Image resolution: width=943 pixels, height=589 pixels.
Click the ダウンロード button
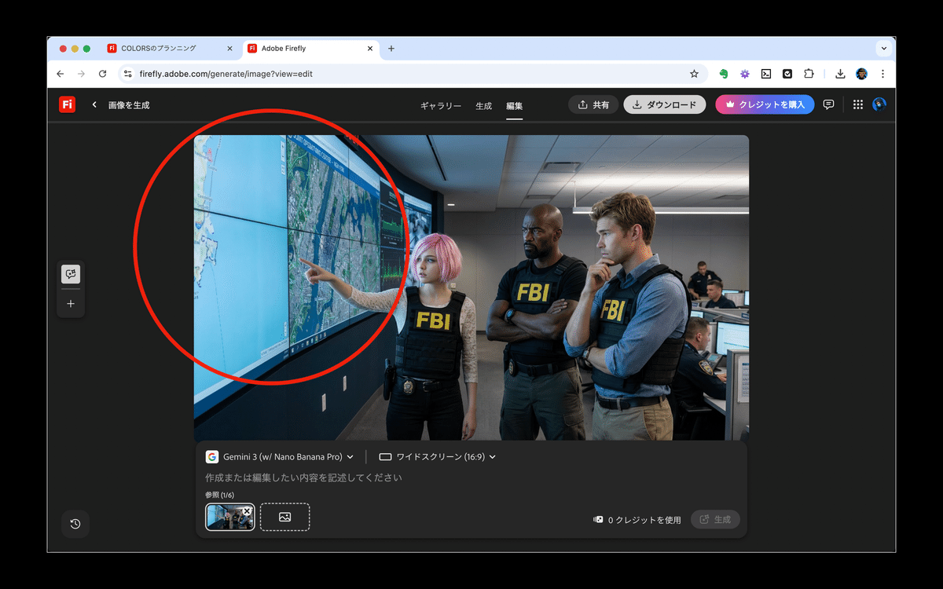665,104
